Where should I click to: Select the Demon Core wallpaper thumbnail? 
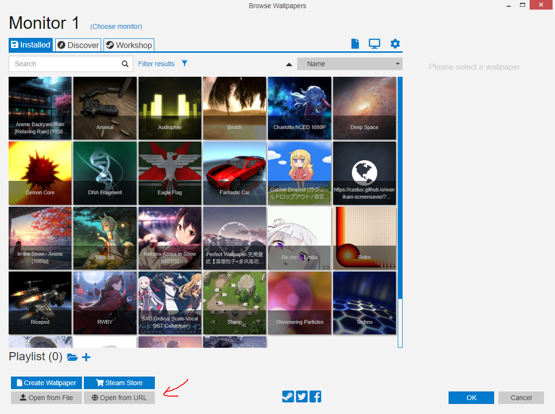[x=40, y=173]
